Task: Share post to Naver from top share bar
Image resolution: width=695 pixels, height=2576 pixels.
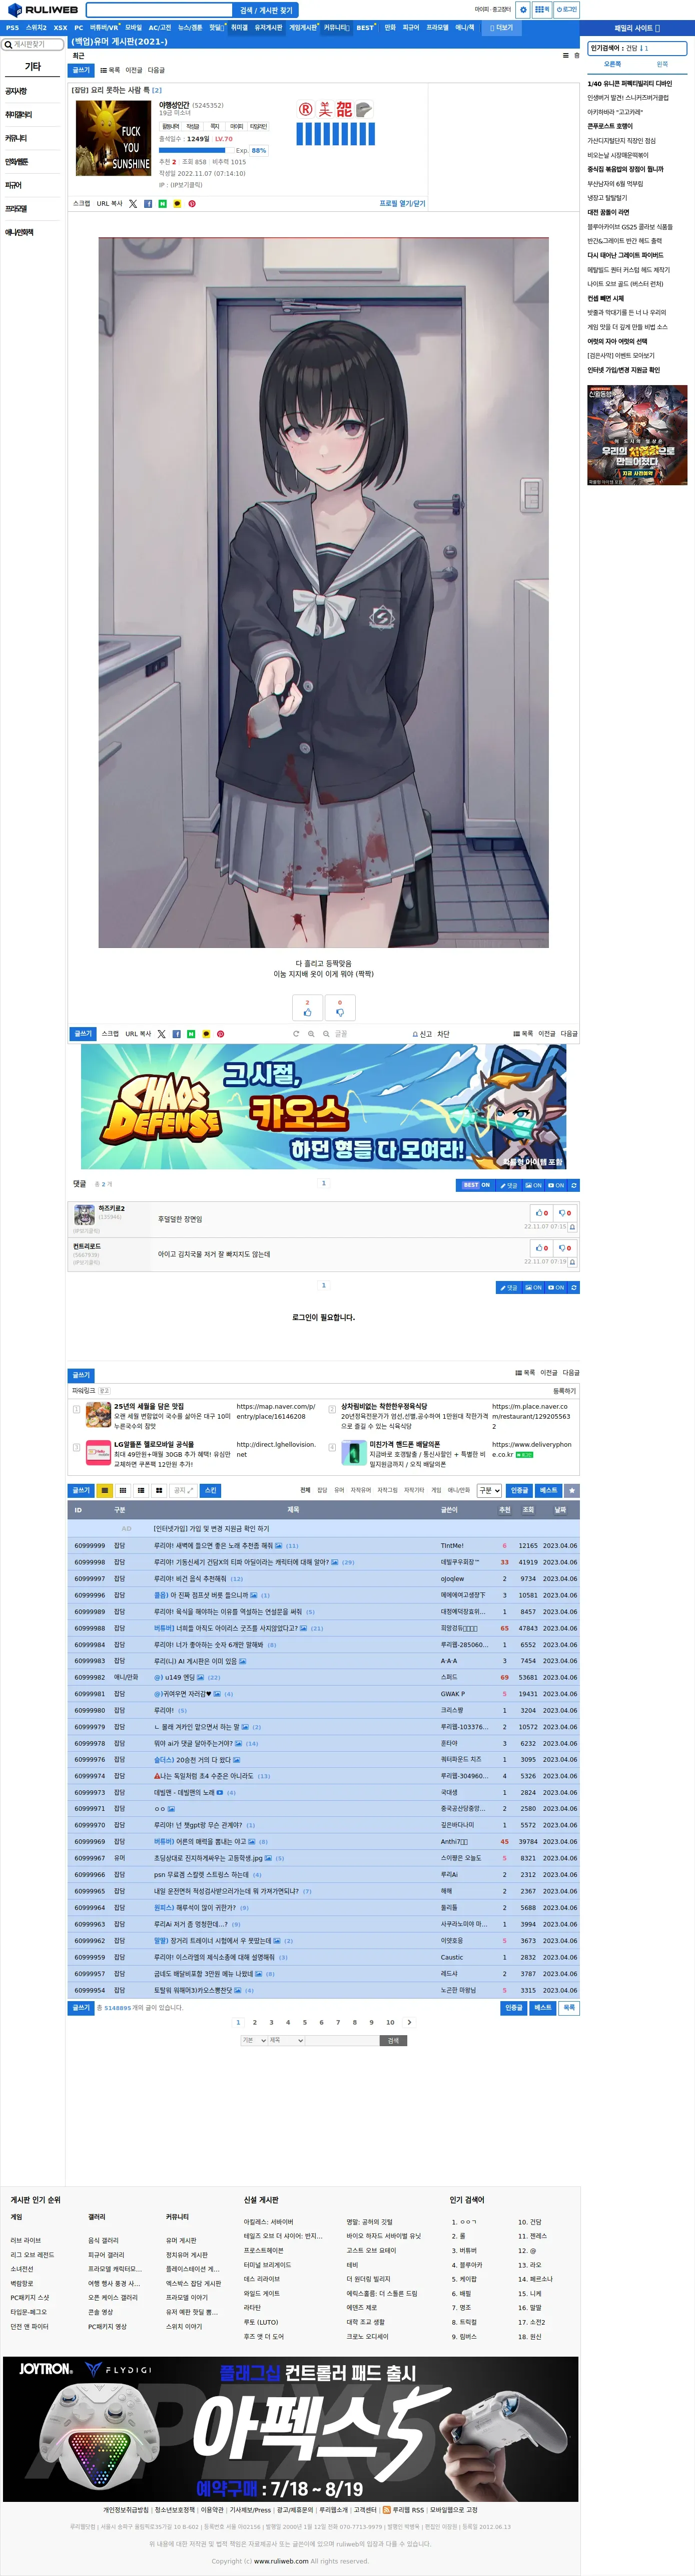Action: pos(163,204)
